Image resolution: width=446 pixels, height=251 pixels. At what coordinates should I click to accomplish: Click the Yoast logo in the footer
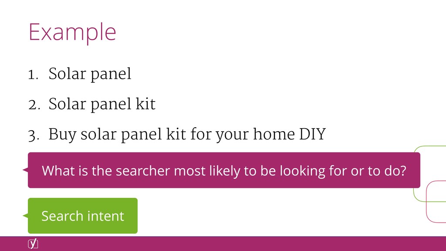[33, 244]
